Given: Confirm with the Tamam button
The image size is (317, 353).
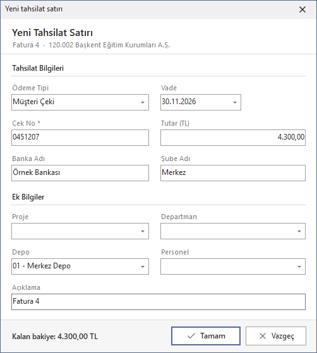Looking at the screenshot, I should point(206,336).
